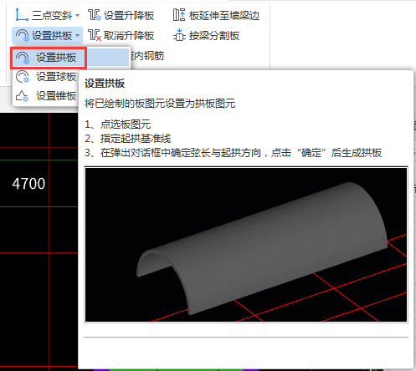Select the 设置升降板 label
Screen dimensions: 416x371
pos(129,16)
